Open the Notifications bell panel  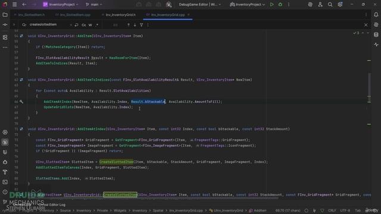pos(376,15)
